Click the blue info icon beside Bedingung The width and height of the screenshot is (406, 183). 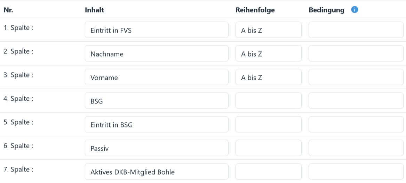(x=355, y=10)
